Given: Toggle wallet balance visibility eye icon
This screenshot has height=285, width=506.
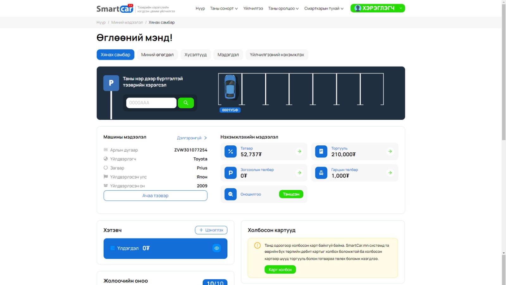Looking at the screenshot, I should (217, 248).
